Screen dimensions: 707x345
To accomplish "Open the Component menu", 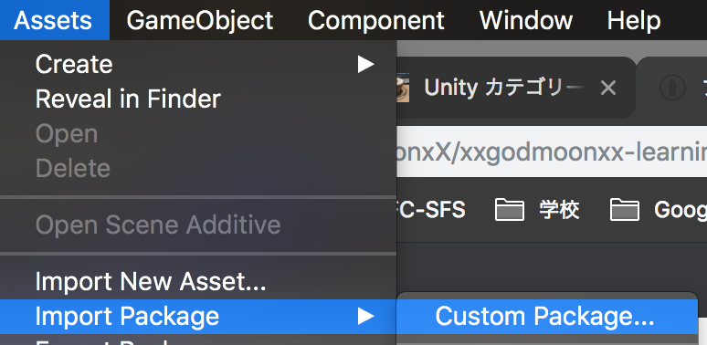I will pos(376,20).
